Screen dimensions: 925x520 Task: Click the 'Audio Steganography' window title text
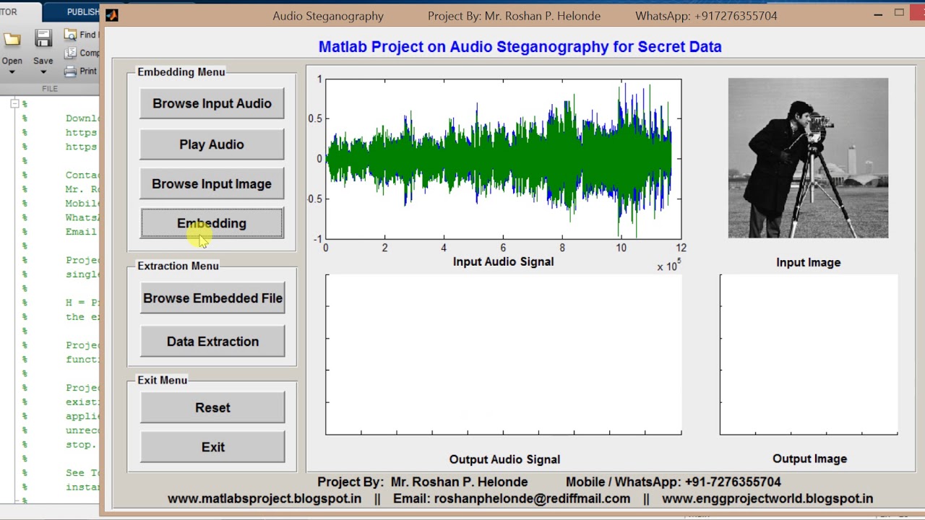click(x=328, y=16)
